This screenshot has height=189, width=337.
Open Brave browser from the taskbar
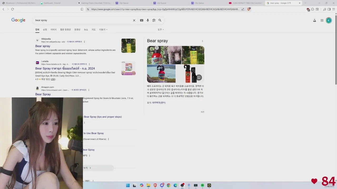(155, 185)
